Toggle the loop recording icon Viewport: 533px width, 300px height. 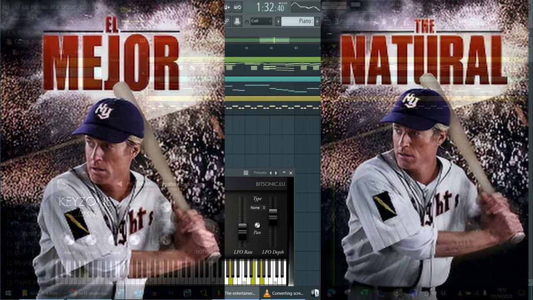click(237, 7)
